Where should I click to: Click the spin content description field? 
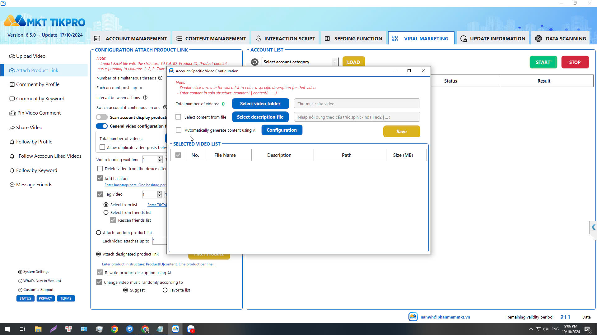(357, 117)
